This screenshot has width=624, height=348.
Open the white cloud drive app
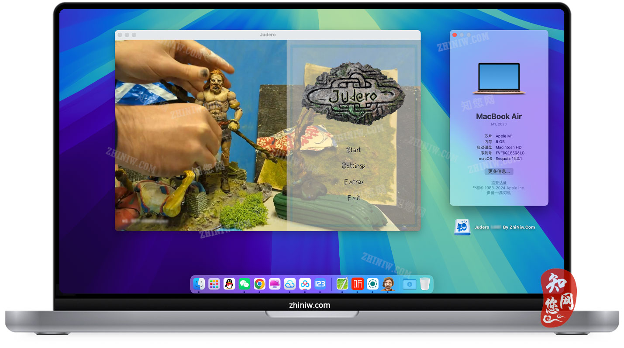(x=290, y=284)
